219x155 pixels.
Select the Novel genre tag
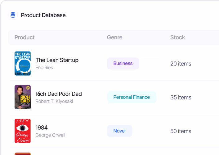pos(119,131)
